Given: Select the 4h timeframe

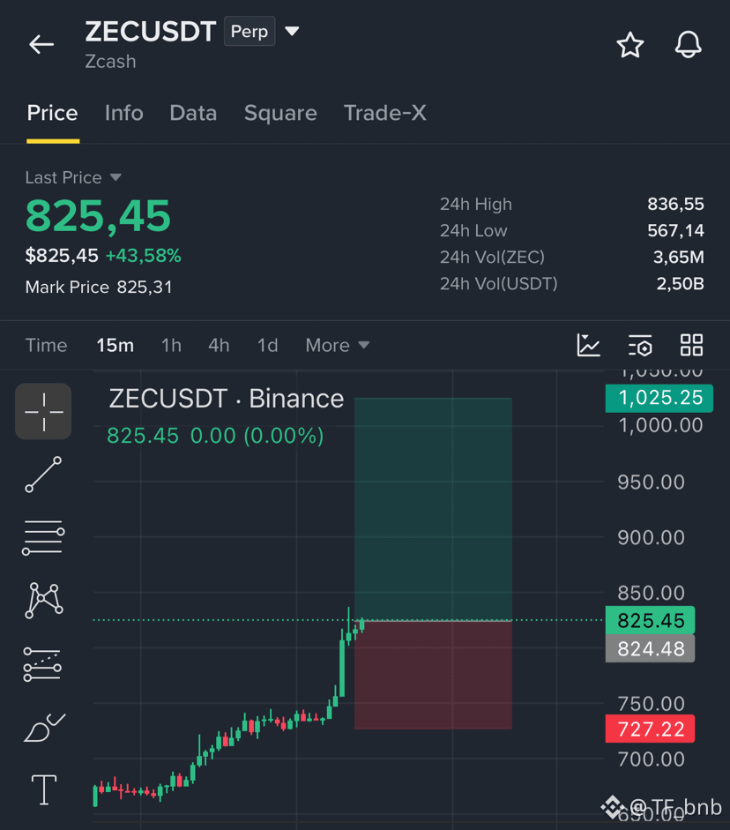Looking at the screenshot, I should coord(219,345).
